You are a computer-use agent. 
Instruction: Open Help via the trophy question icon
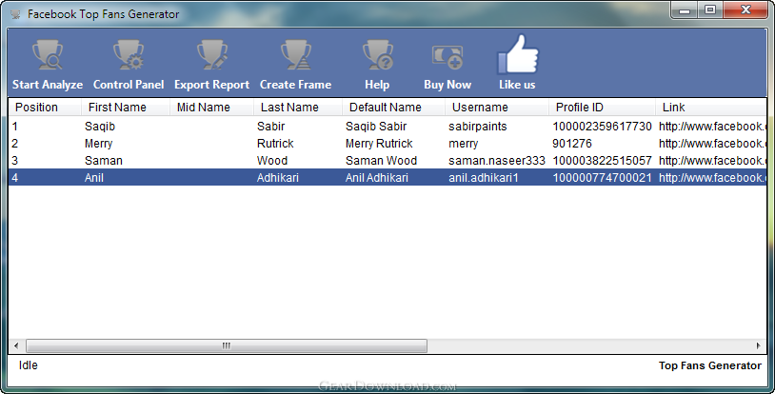pos(378,55)
